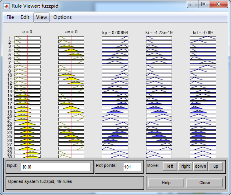Open the View menu

tap(41, 17)
